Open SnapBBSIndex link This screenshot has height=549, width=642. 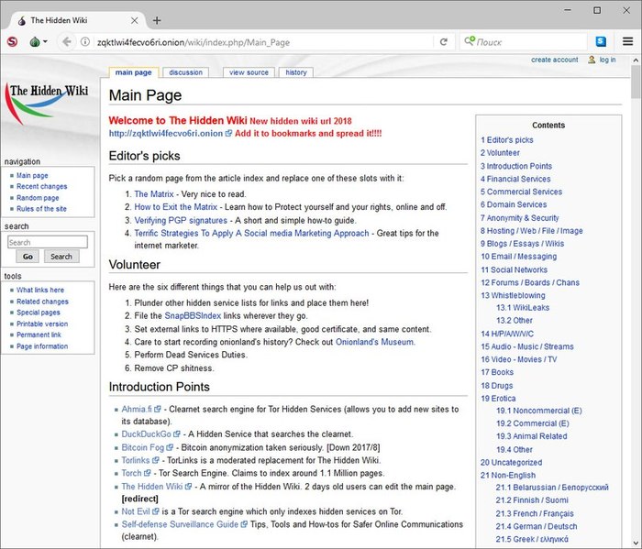(x=193, y=316)
